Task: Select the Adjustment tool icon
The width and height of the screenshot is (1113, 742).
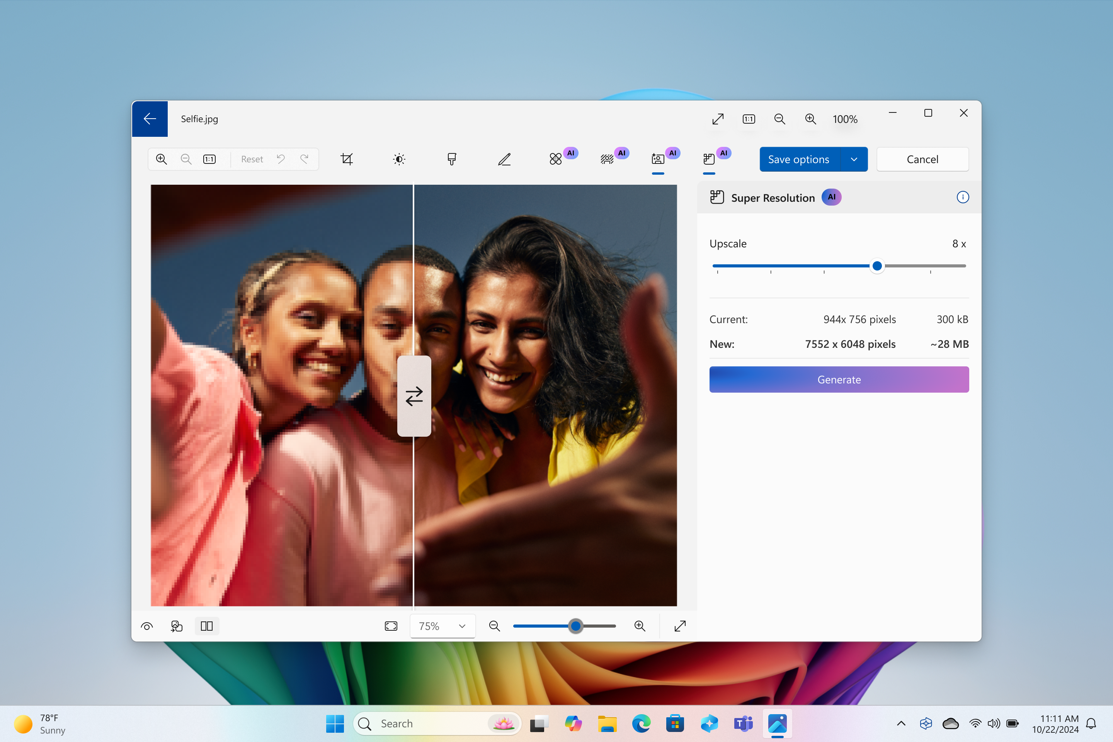Action: click(x=398, y=158)
